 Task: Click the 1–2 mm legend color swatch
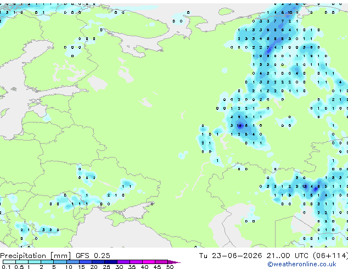click(35, 262)
